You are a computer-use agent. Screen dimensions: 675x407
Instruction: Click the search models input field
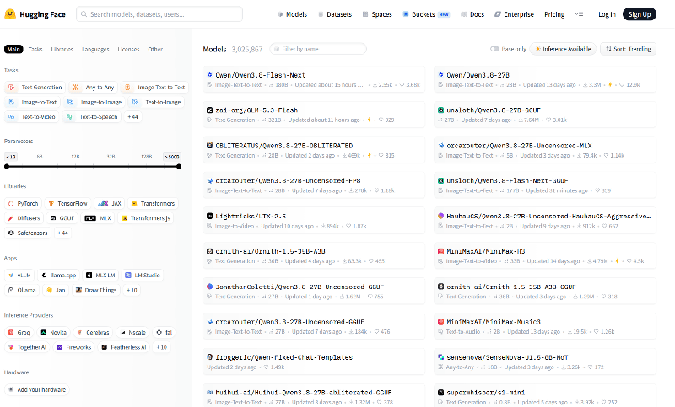(x=159, y=14)
